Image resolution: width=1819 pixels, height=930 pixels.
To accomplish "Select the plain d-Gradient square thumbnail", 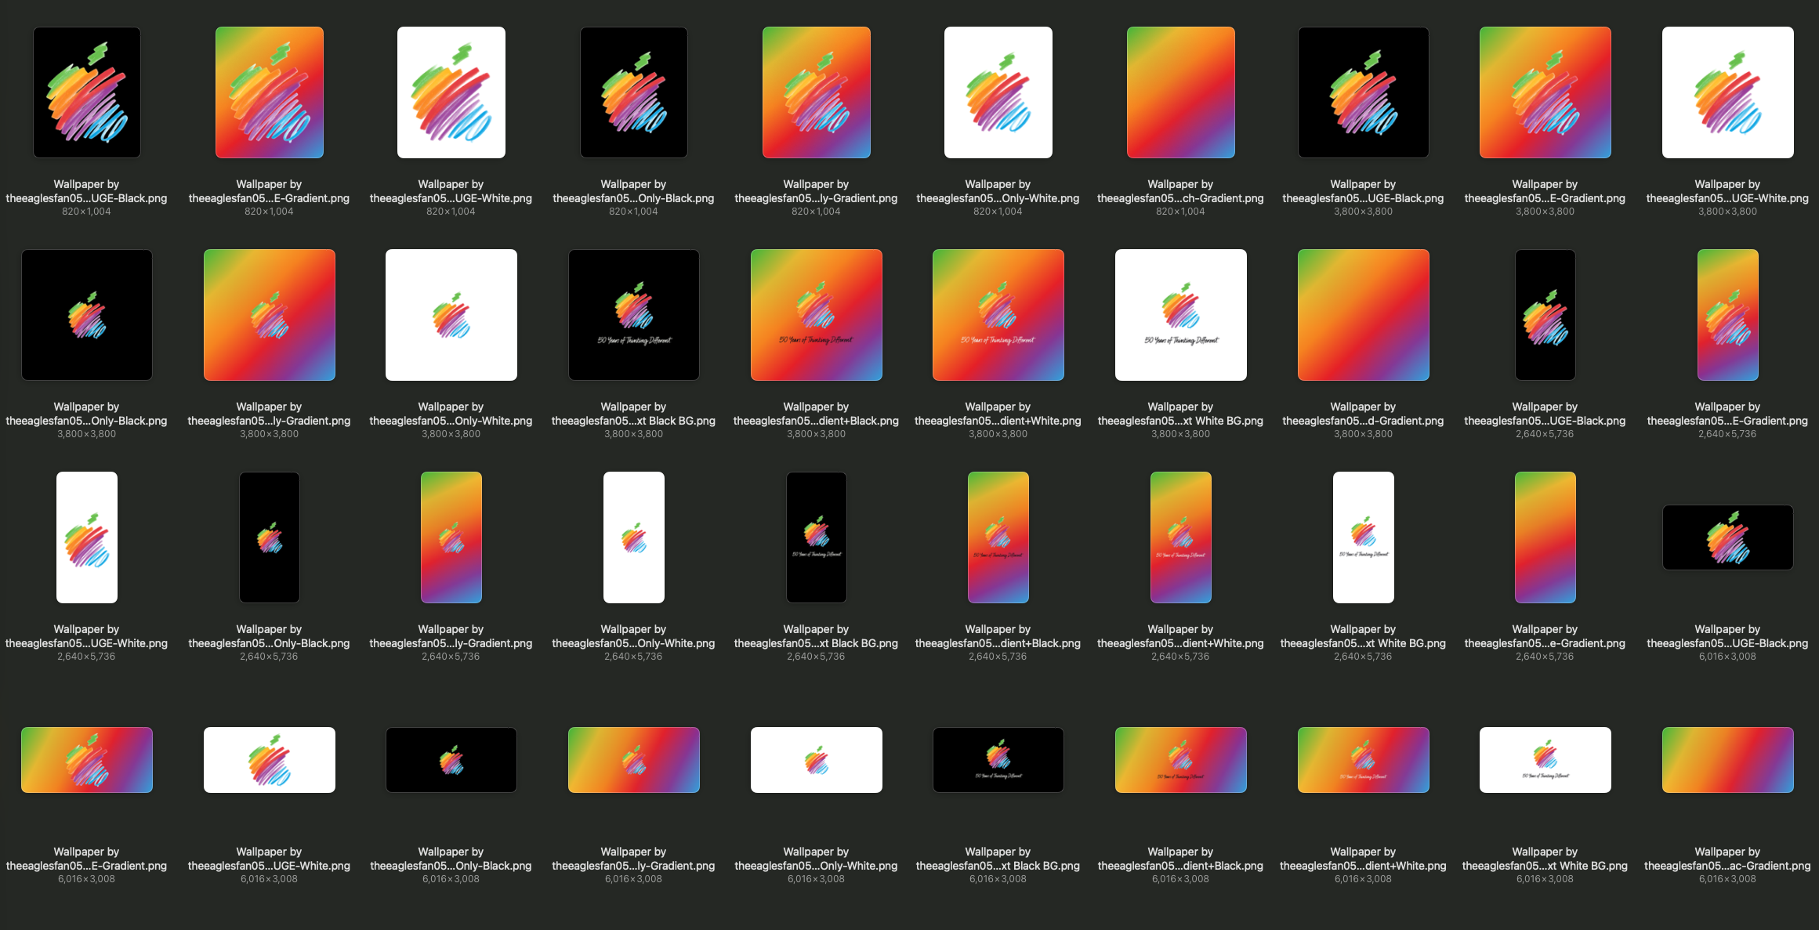I will 1364,315.
